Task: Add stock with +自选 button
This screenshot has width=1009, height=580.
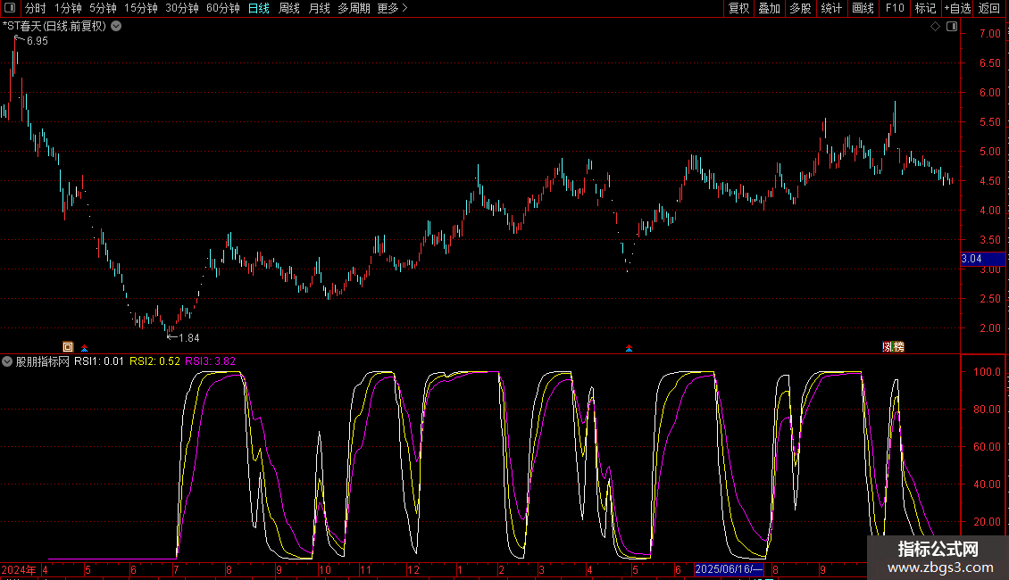Action: point(956,8)
